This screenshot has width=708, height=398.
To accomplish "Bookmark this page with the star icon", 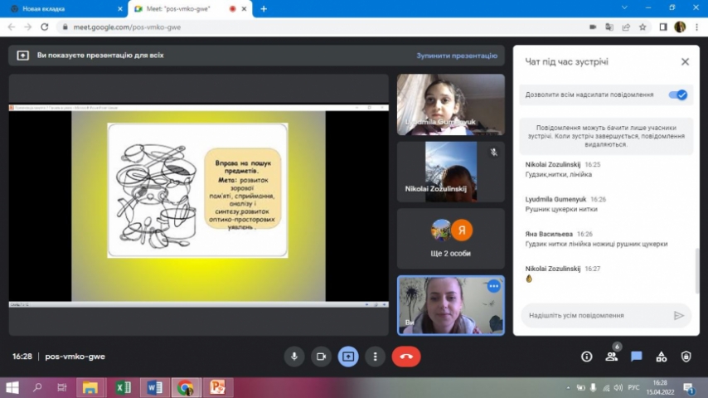I will pos(643,27).
